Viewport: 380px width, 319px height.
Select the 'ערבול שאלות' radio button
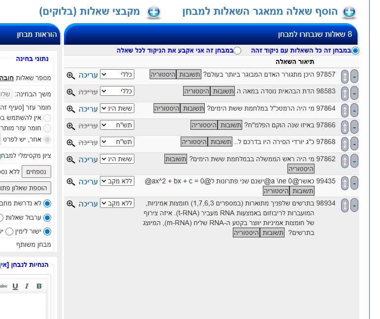pyautogui.click(x=47, y=217)
